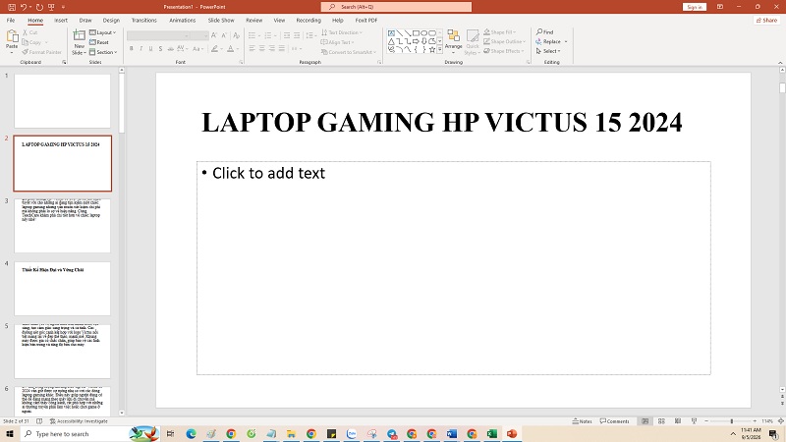Toggle the Comments pane in status bar
The height and width of the screenshot is (442, 786).
coord(615,421)
